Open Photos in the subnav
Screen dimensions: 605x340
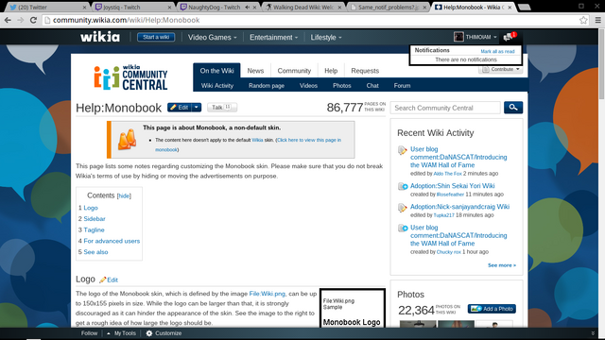[x=342, y=86]
